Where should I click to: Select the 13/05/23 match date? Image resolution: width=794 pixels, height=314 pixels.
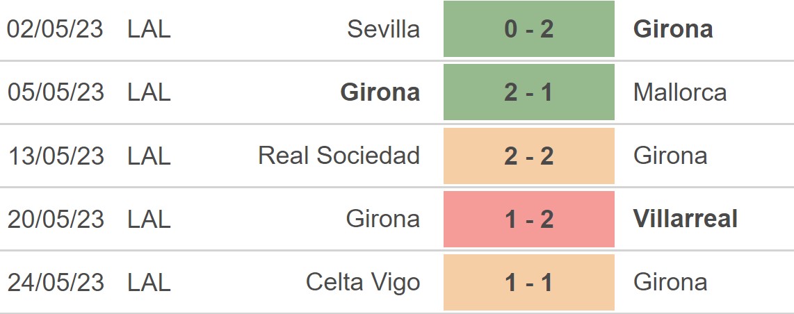(55, 156)
